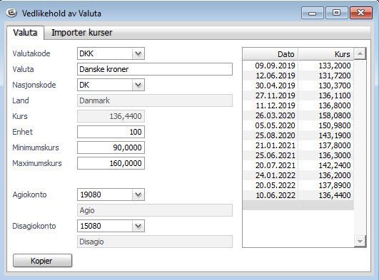Click the Disagio description field
Screen dimensions: 379x280
click(x=155, y=242)
